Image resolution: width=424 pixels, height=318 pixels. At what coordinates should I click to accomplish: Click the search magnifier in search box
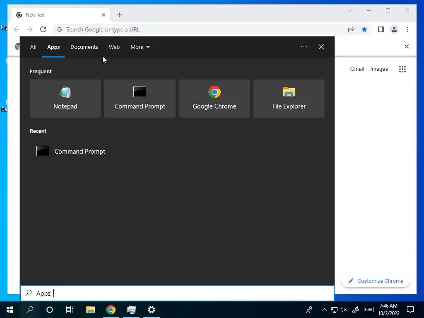coord(29,293)
